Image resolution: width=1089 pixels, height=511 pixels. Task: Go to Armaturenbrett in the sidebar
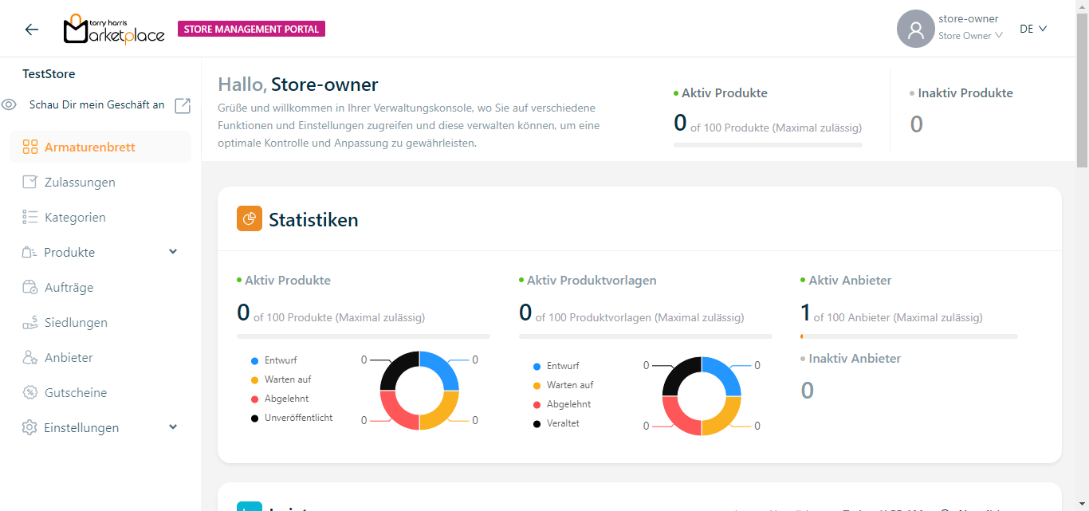tap(89, 147)
